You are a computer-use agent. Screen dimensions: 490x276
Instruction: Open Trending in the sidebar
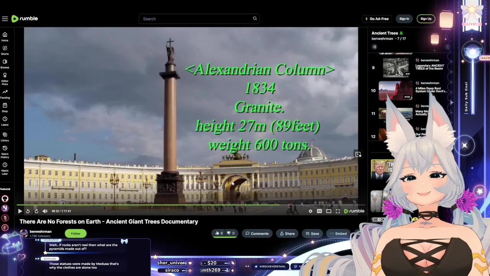click(x=5, y=94)
